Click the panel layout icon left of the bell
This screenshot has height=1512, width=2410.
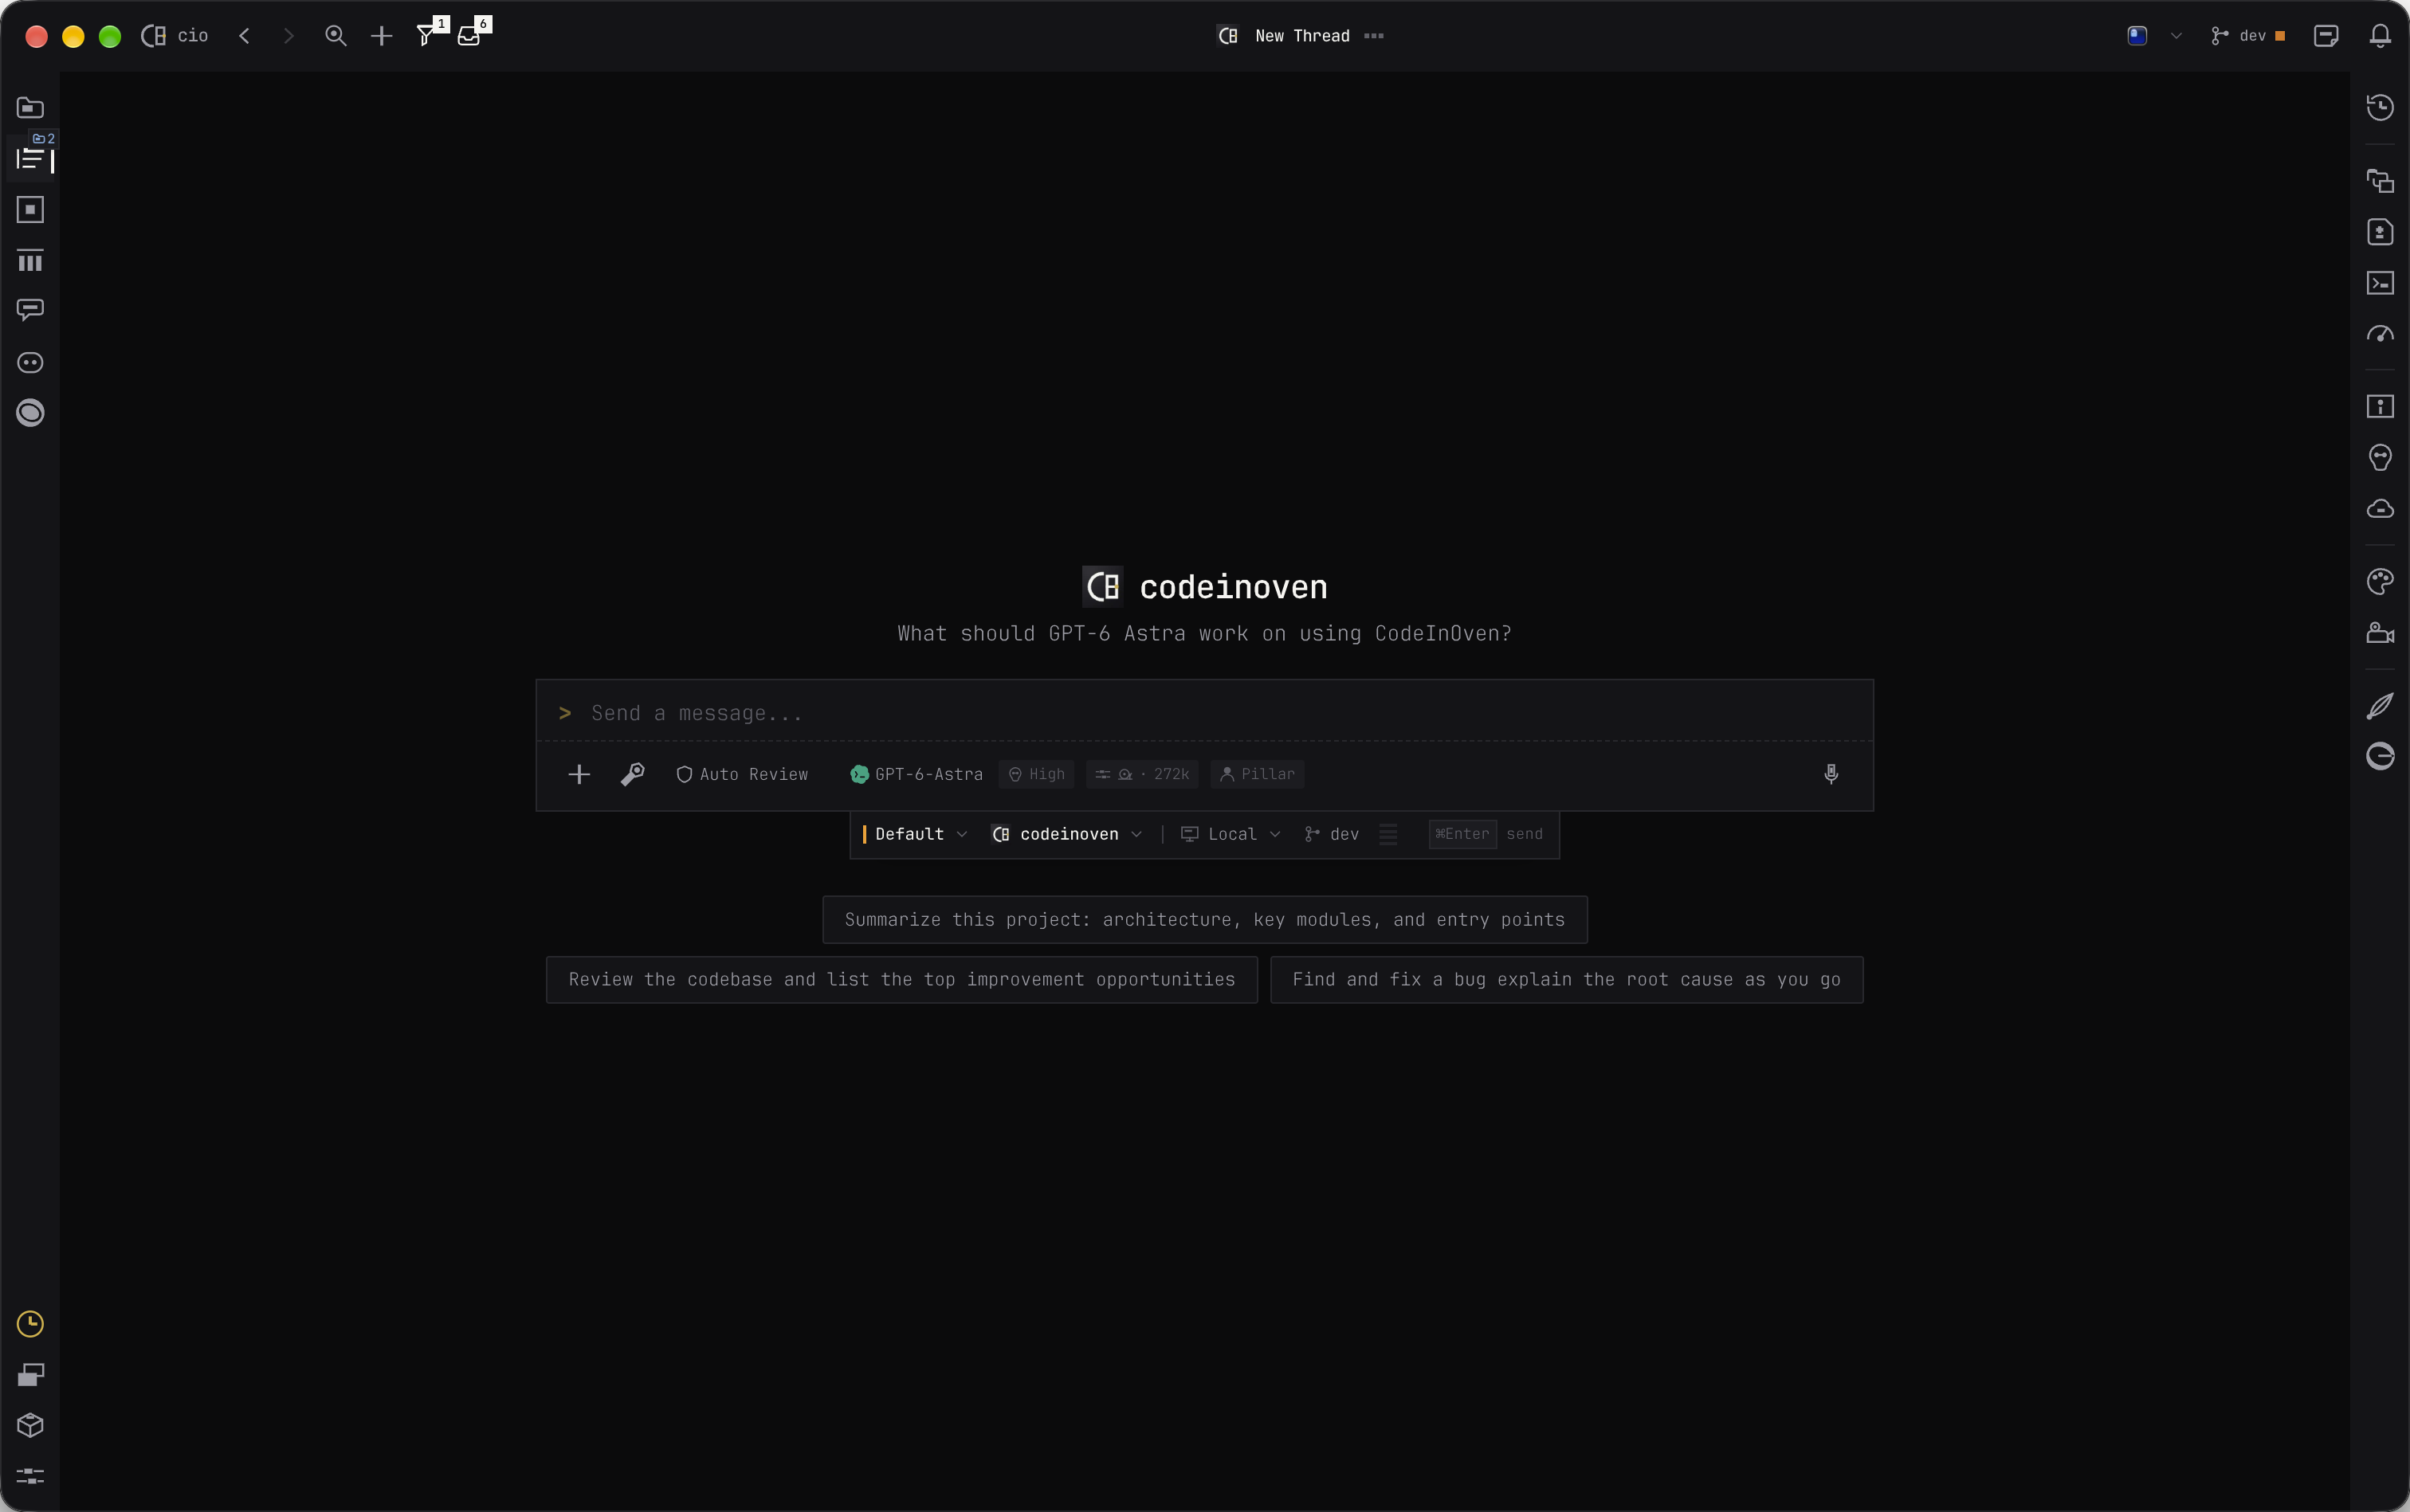click(2326, 36)
